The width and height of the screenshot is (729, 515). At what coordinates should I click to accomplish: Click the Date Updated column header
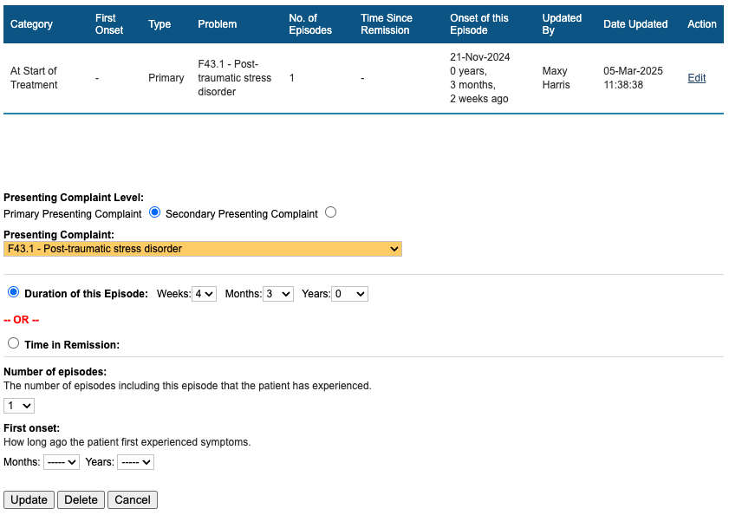pyautogui.click(x=635, y=24)
